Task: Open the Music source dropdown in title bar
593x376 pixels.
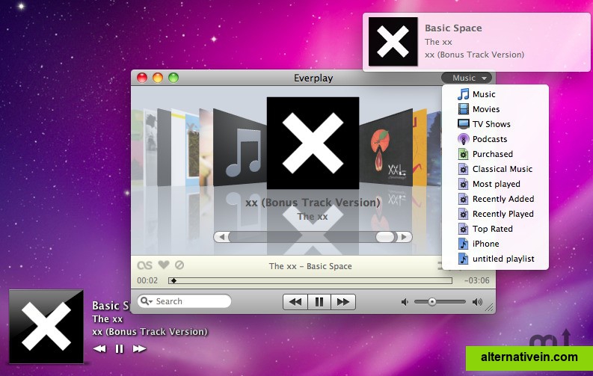Action: pyautogui.click(x=467, y=78)
